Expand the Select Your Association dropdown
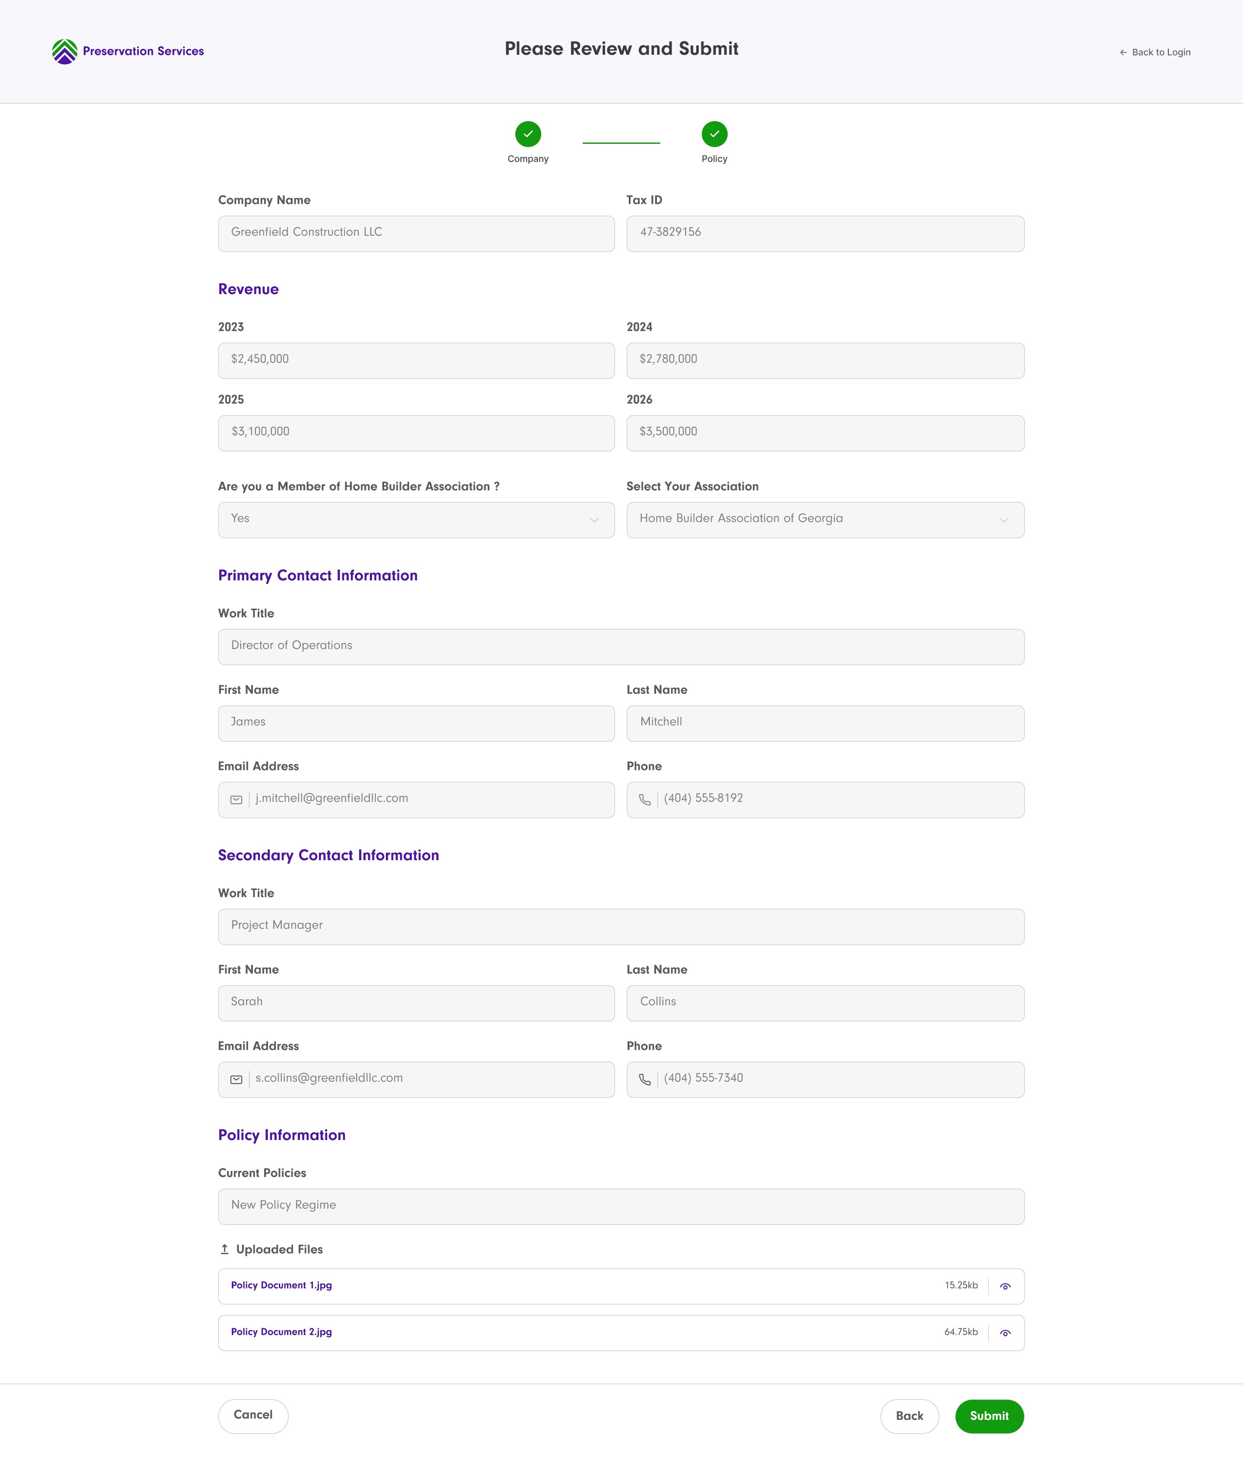This screenshot has height=1460, width=1243. (x=825, y=520)
